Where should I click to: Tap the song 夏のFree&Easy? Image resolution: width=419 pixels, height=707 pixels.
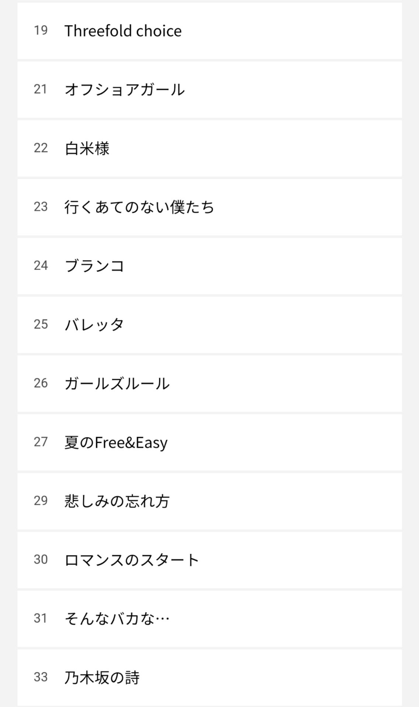click(116, 442)
